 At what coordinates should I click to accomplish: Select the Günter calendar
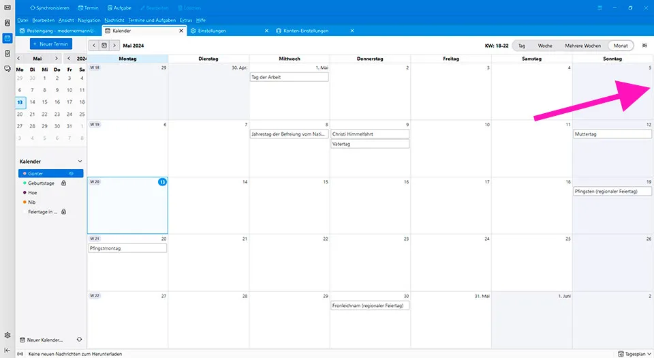(51, 174)
